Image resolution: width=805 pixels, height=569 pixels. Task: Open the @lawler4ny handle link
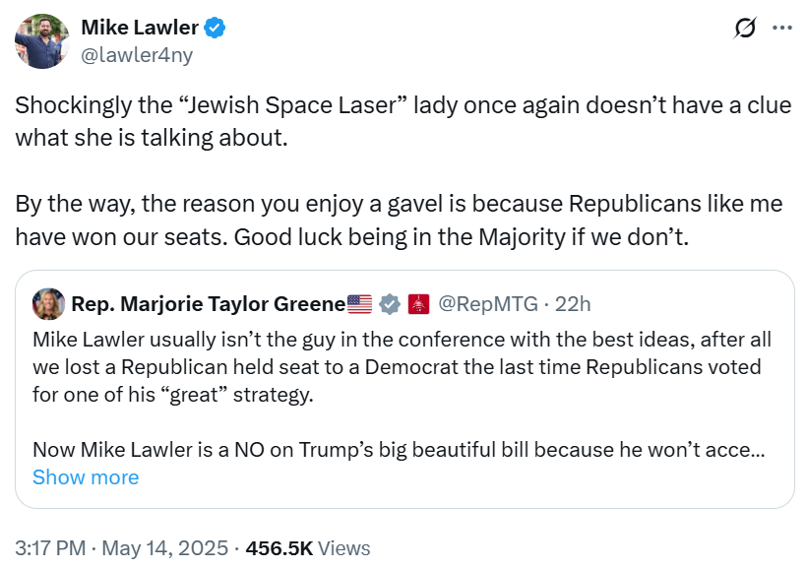tap(136, 55)
